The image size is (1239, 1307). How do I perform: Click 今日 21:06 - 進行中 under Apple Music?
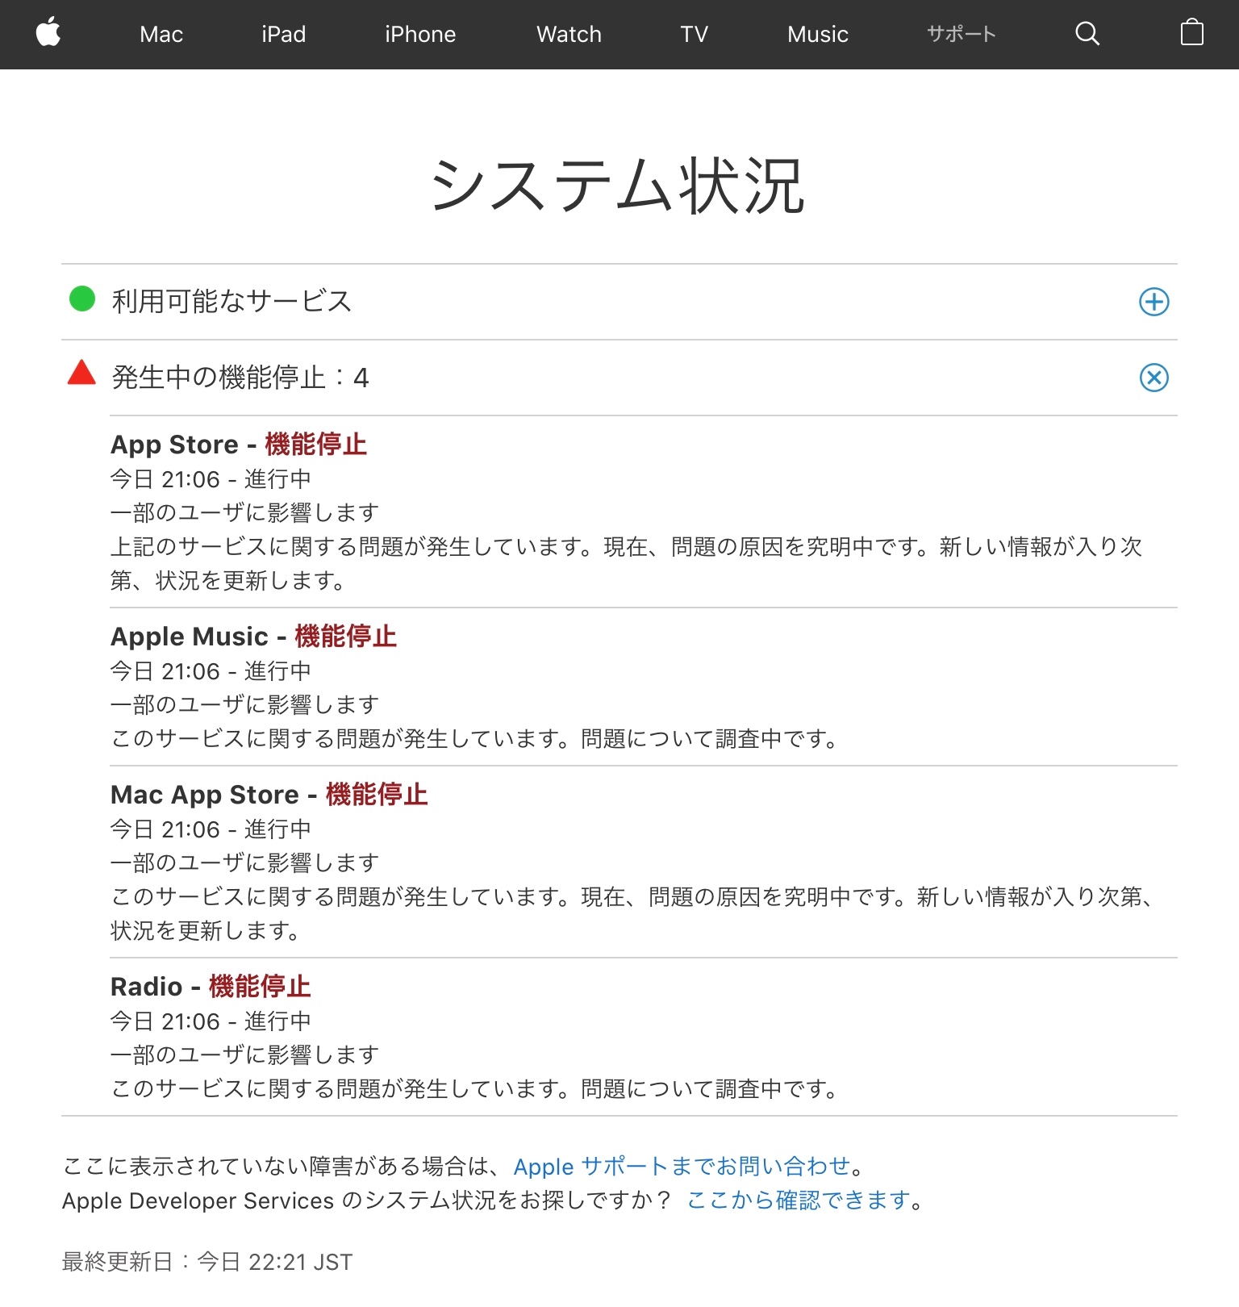(211, 671)
